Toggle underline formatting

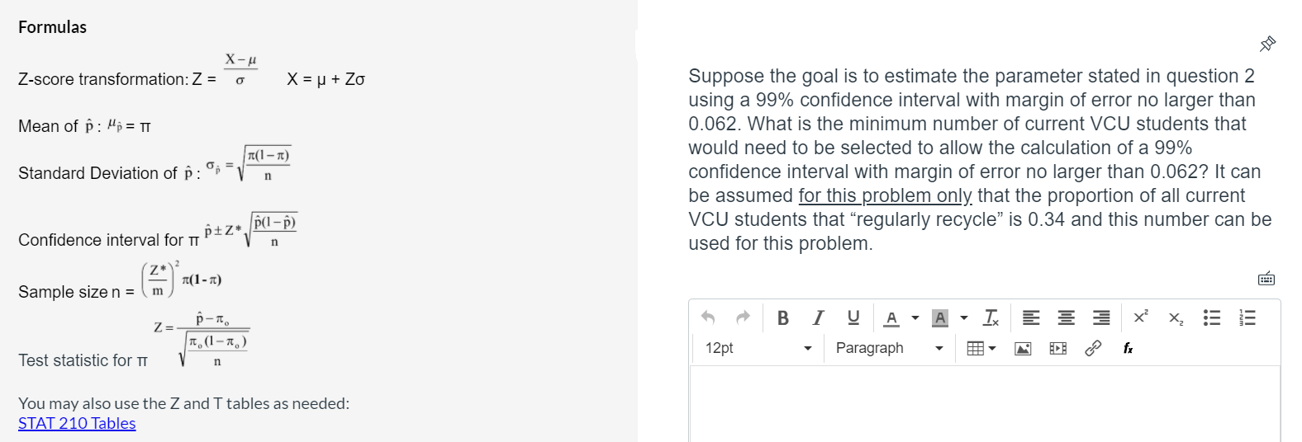(x=853, y=317)
